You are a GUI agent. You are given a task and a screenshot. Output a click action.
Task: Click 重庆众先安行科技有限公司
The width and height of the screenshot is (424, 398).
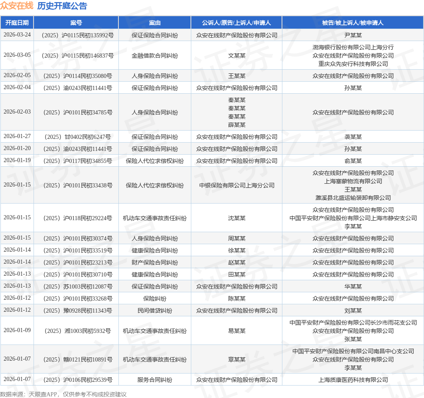point(353,63)
